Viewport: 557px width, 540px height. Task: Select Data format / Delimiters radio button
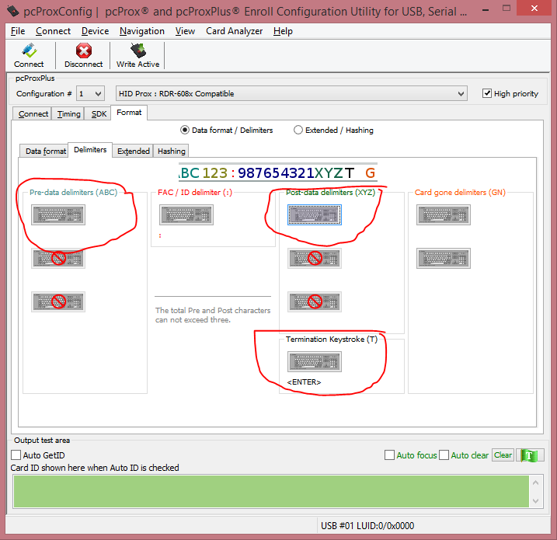185,130
